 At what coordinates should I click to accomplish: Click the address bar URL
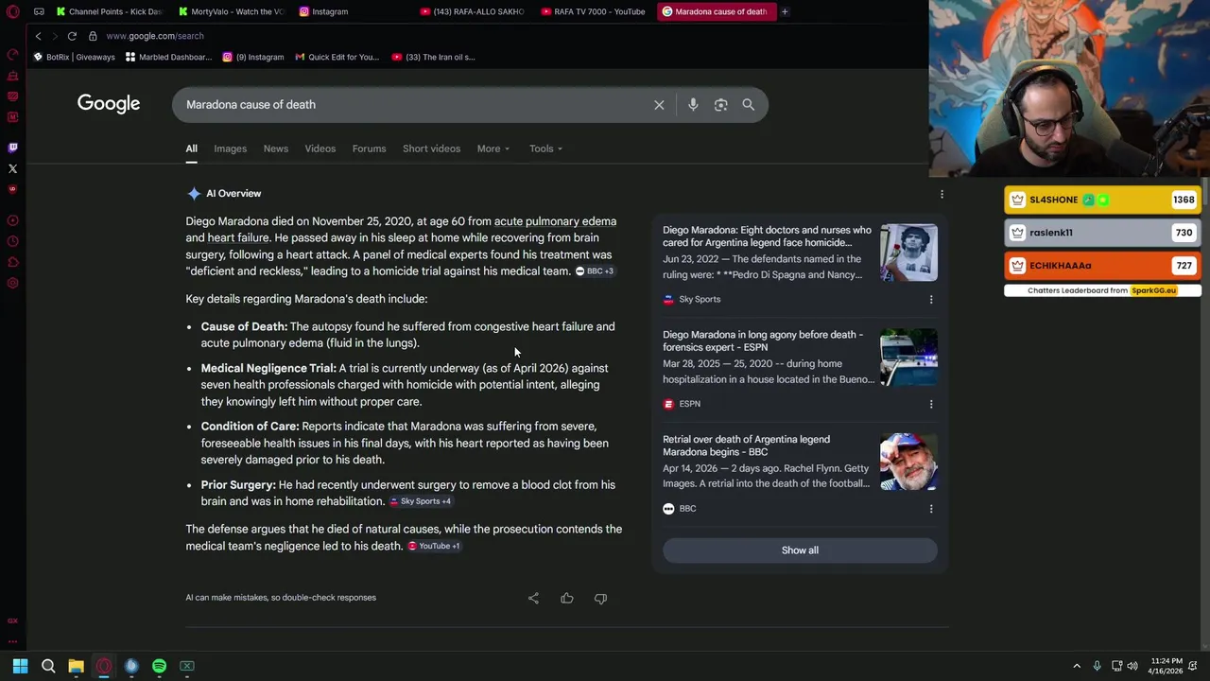pos(154,36)
